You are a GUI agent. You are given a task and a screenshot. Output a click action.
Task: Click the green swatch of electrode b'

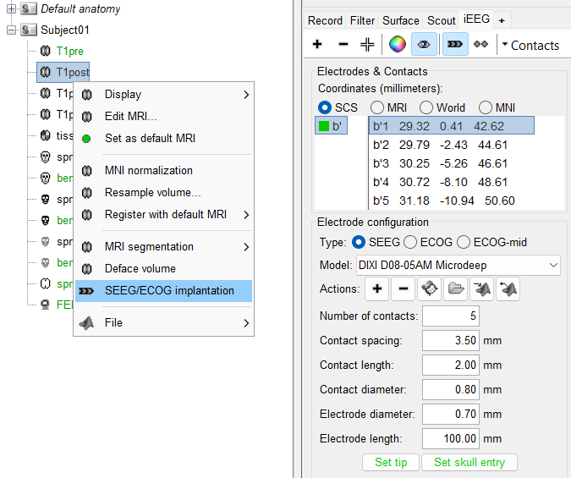[324, 126]
